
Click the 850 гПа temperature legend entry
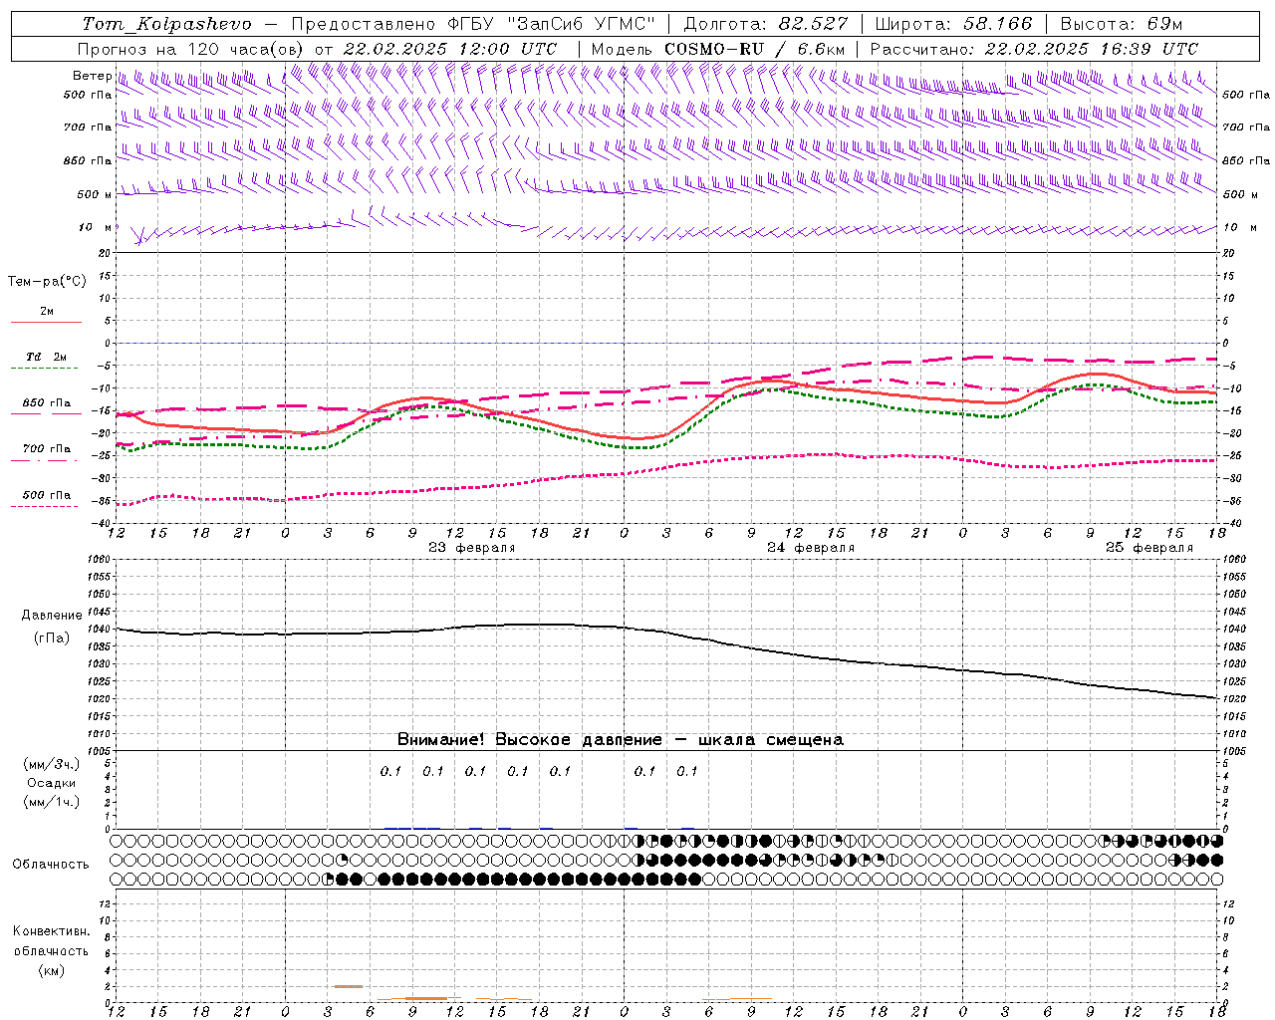pos(47,402)
